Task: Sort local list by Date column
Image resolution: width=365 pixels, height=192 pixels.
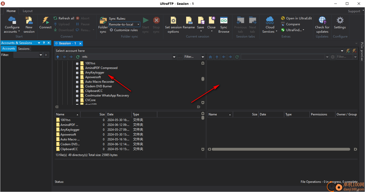Action: pyautogui.click(x=119, y=114)
